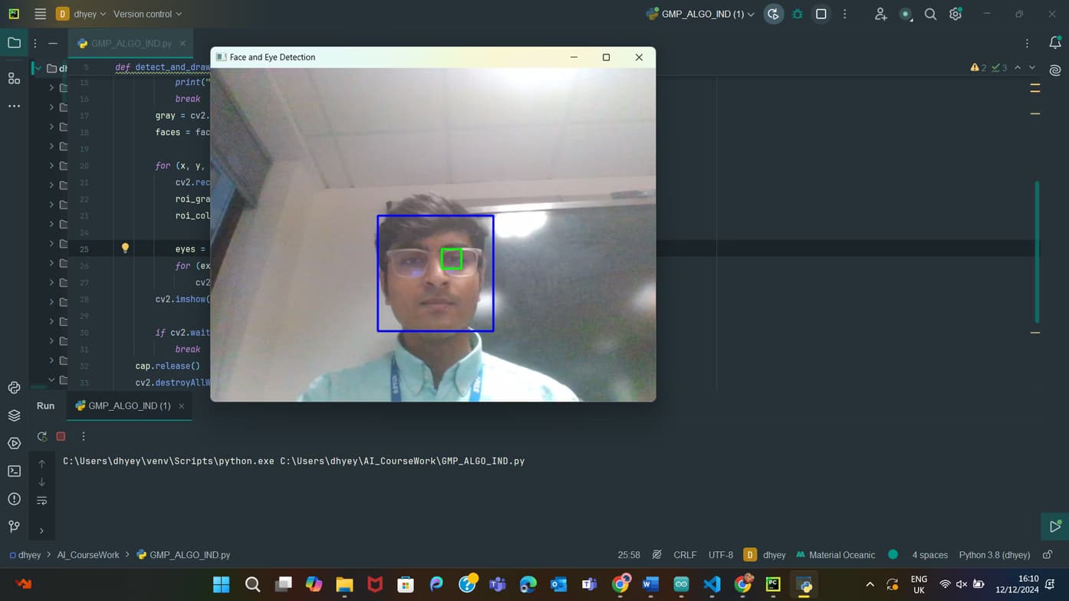This screenshot has width=1069, height=601.
Task: Open Search Everywhere magnifier icon
Action: [x=930, y=14]
